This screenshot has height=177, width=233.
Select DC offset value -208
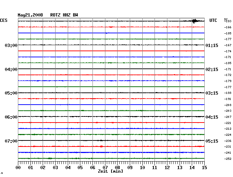pos(228,105)
